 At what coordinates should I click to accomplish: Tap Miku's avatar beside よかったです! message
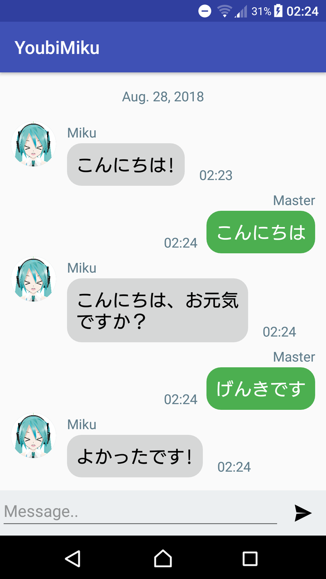click(x=34, y=436)
